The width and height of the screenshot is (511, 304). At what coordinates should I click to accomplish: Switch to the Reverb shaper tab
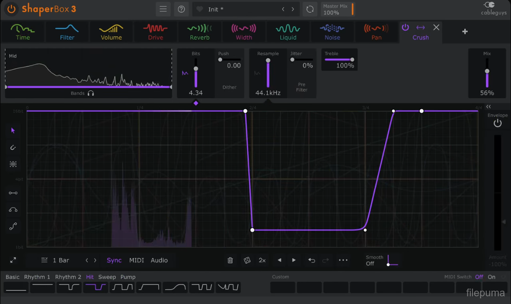[199, 31]
